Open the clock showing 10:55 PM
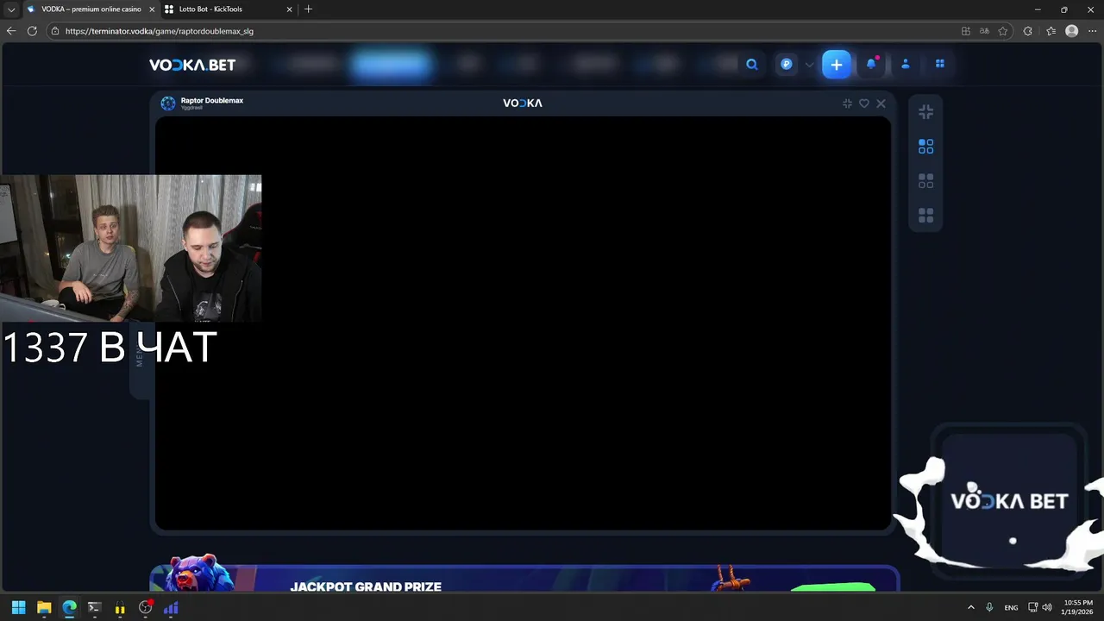The image size is (1104, 621). click(x=1078, y=607)
